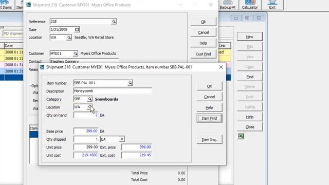Cancel the item dialog
This screenshot has width=329, height=185.
(209, 97)
